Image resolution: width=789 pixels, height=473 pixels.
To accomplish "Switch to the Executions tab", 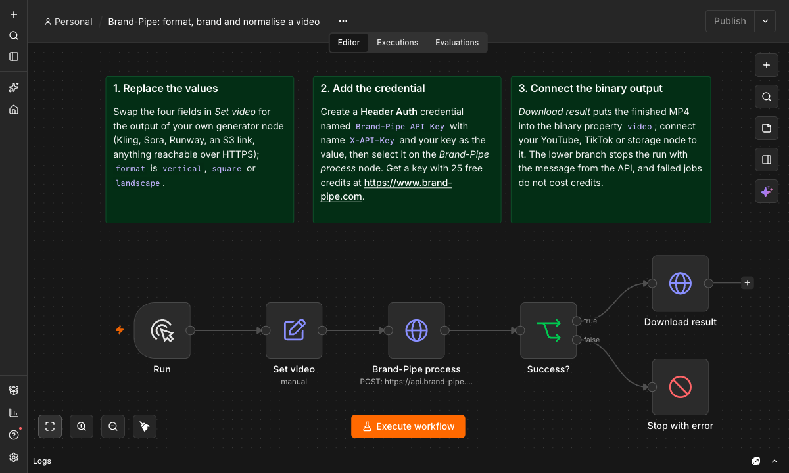I will click(397, 42).
